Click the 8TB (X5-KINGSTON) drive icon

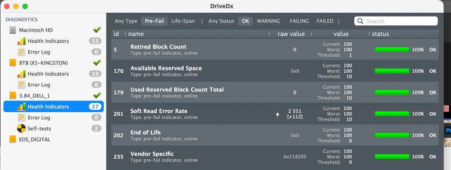13,63
